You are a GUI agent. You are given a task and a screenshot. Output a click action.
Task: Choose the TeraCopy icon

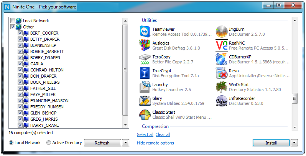[x=145, y=59]
